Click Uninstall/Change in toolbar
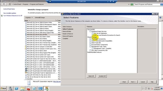The height and width of the screenshot is (91, 163). point(40,17)
